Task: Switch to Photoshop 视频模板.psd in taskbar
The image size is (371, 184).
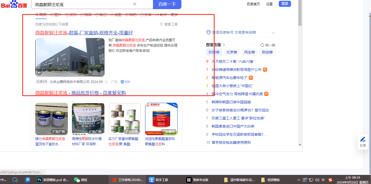Action: [x=52, y=180]
